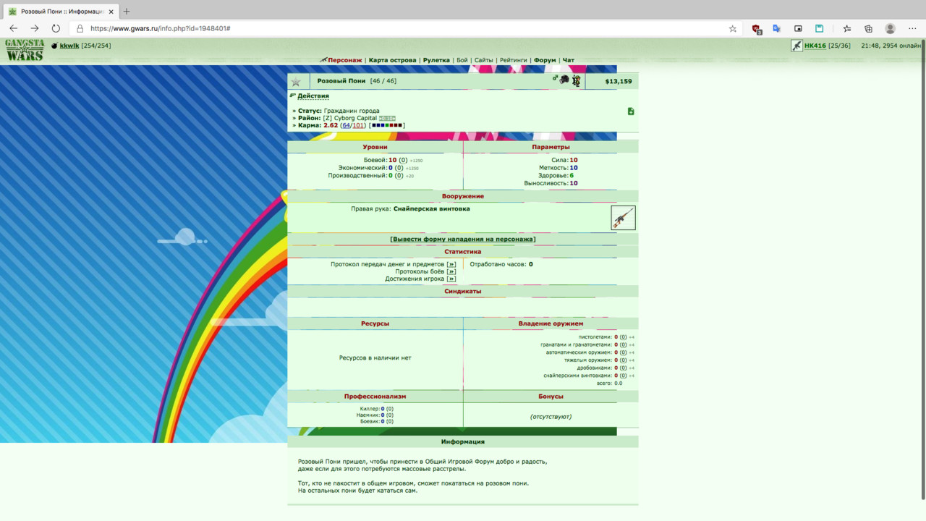The image size is (926, 521).
Task: Open the kkwlk username link
Action: point(69,46)
